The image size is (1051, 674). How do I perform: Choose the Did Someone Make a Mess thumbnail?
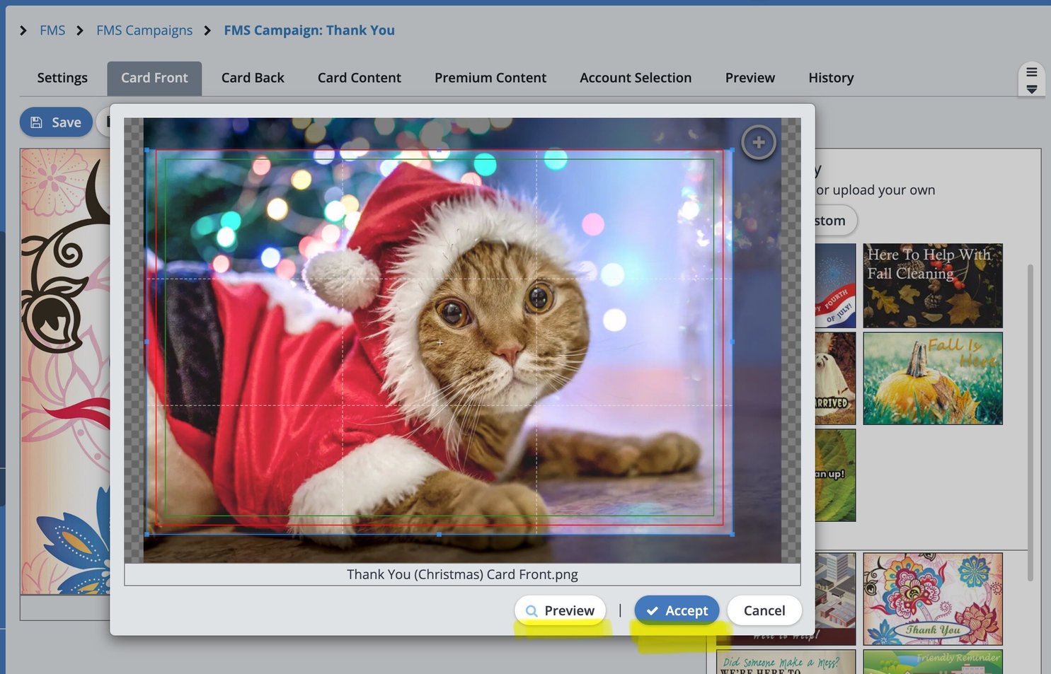[786, 663]
